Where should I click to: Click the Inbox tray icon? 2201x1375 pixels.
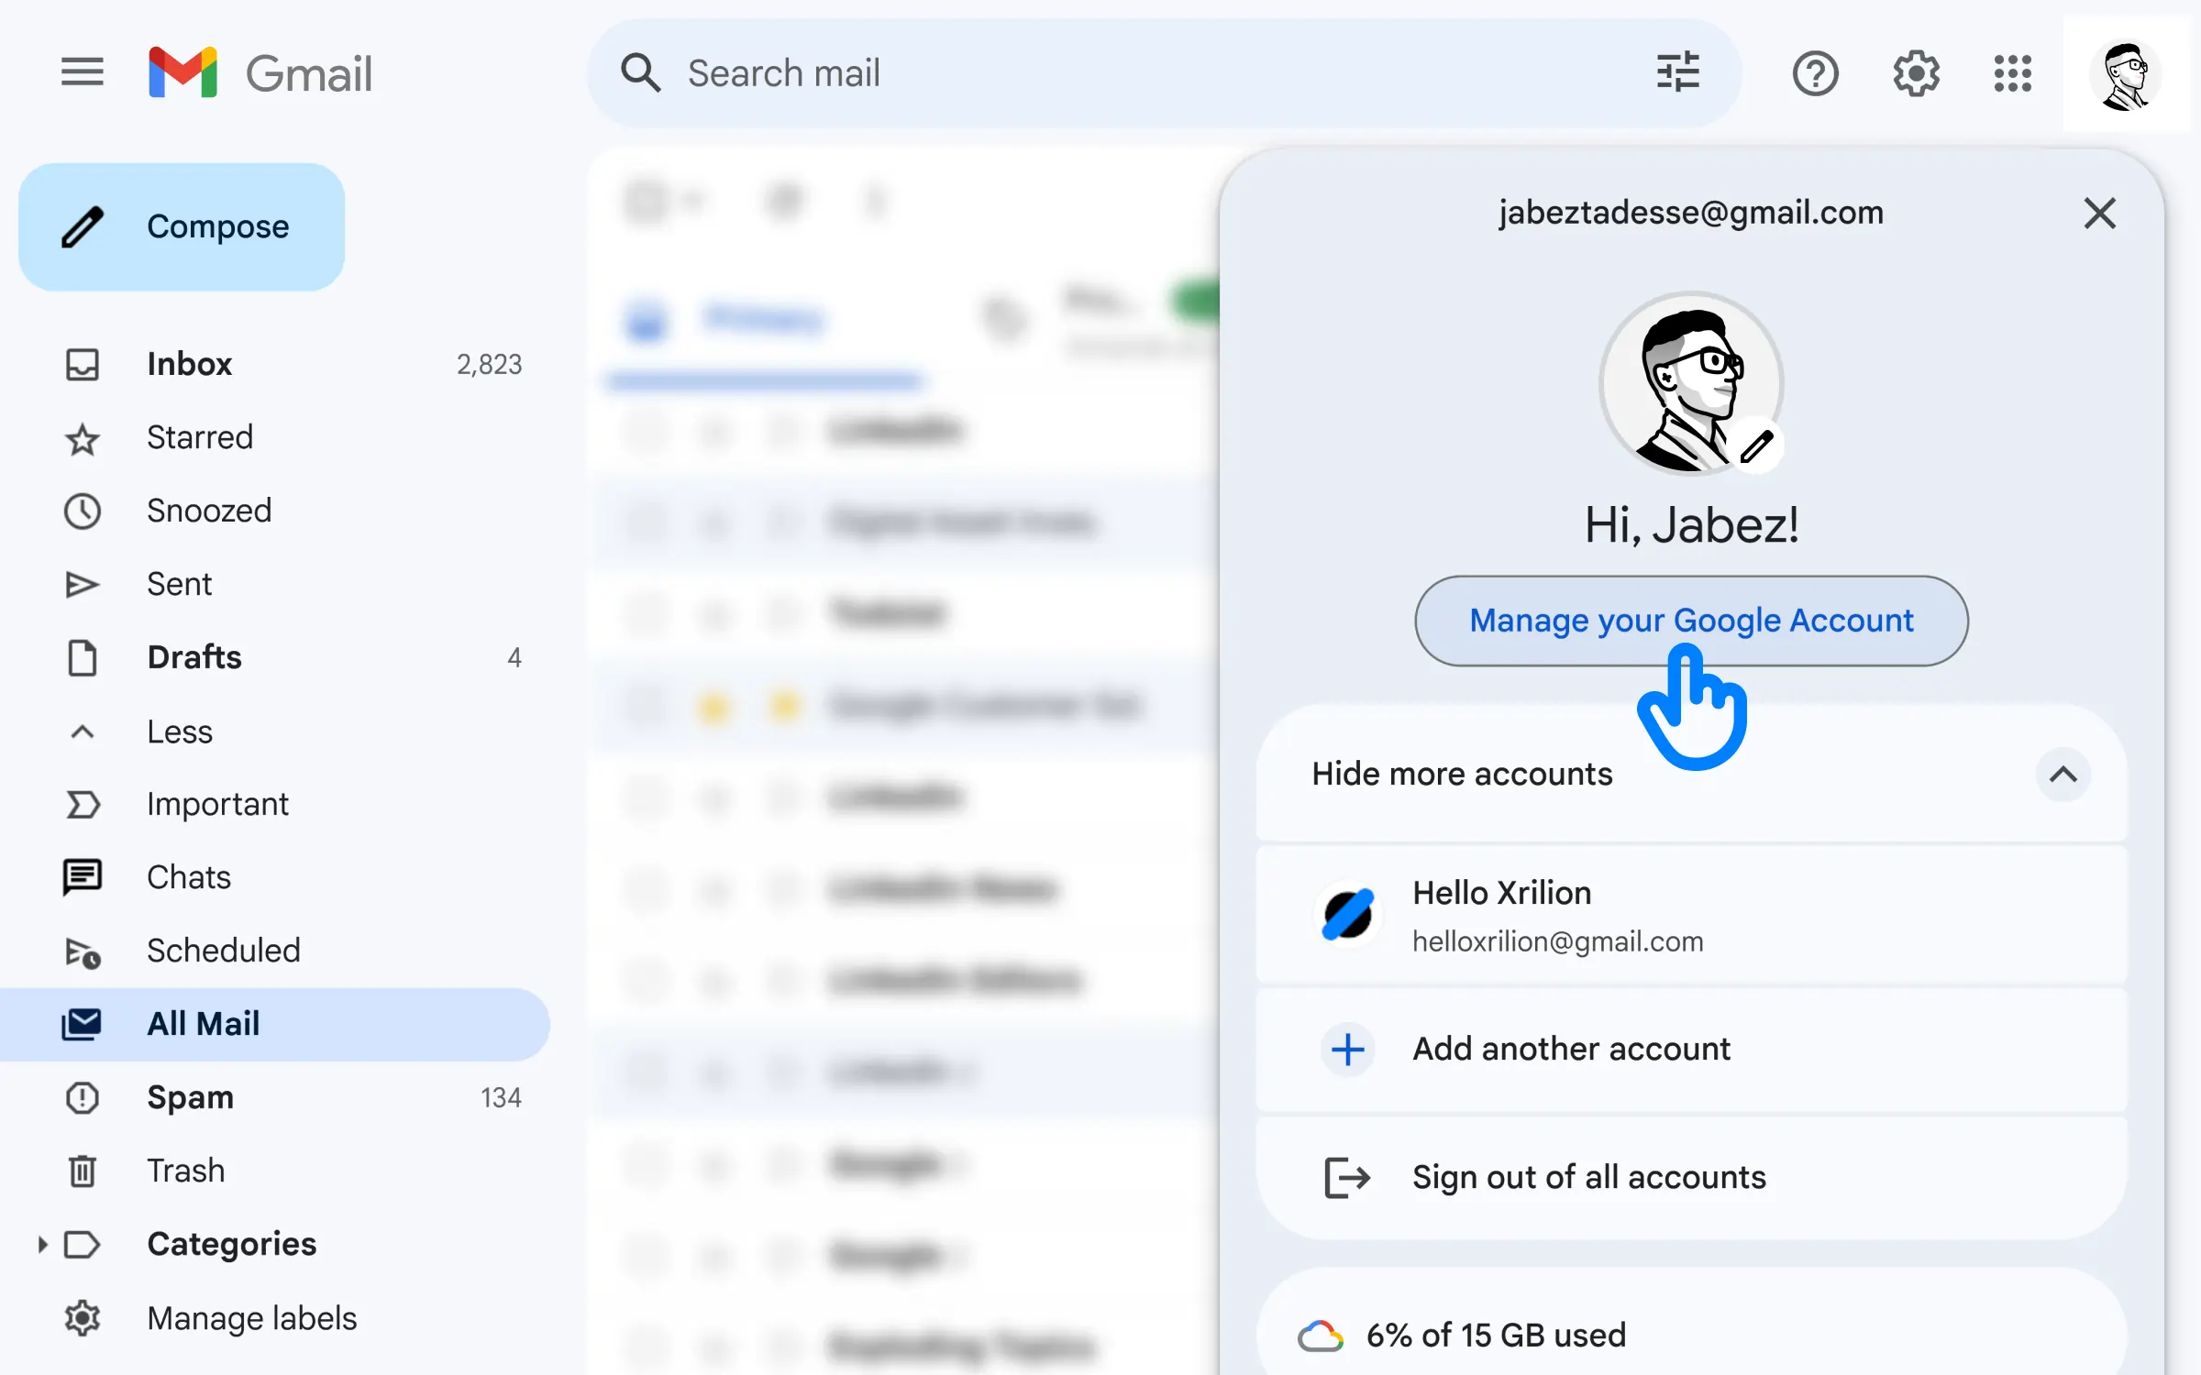[82, 364]
